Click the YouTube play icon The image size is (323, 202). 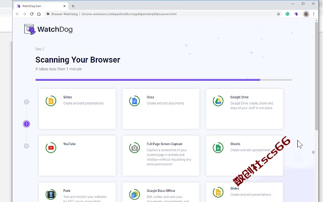point(51,147)
